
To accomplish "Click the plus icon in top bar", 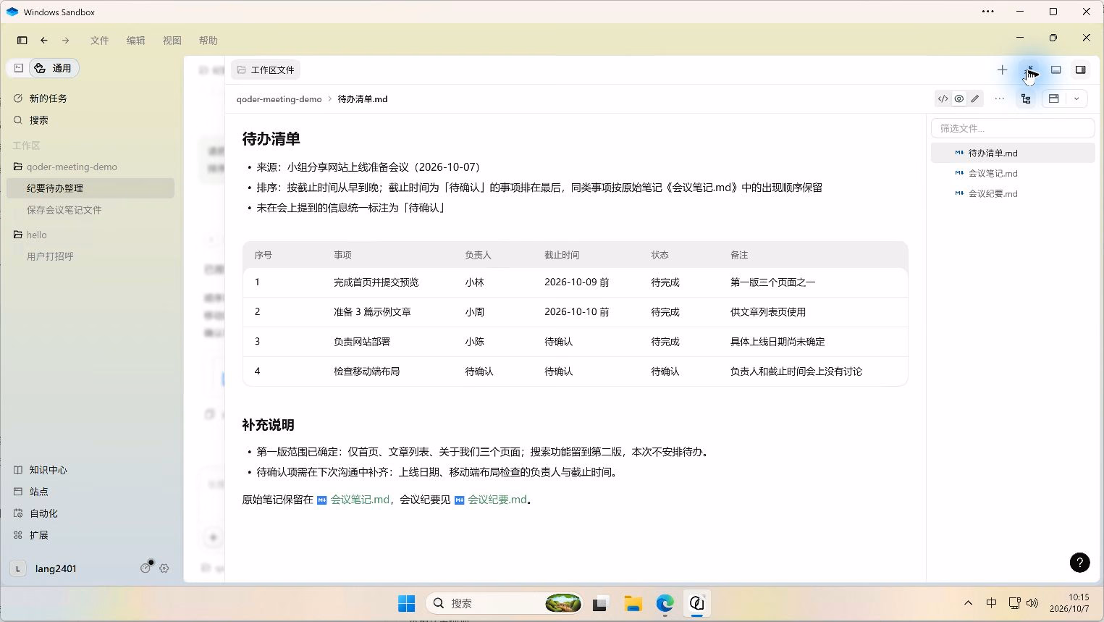I will point(1002,70).
